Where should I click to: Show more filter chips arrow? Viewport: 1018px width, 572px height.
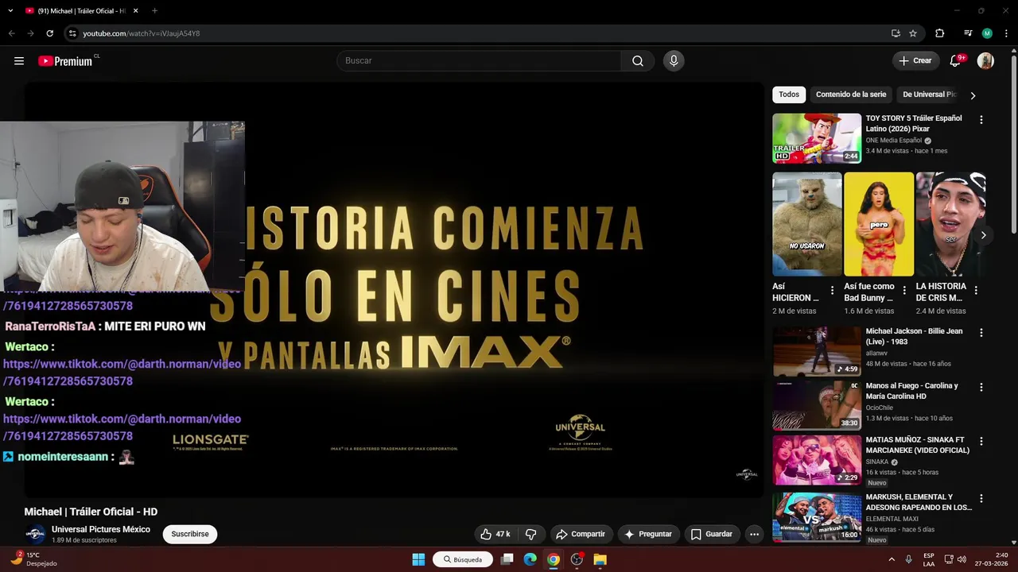pos(973,95)
